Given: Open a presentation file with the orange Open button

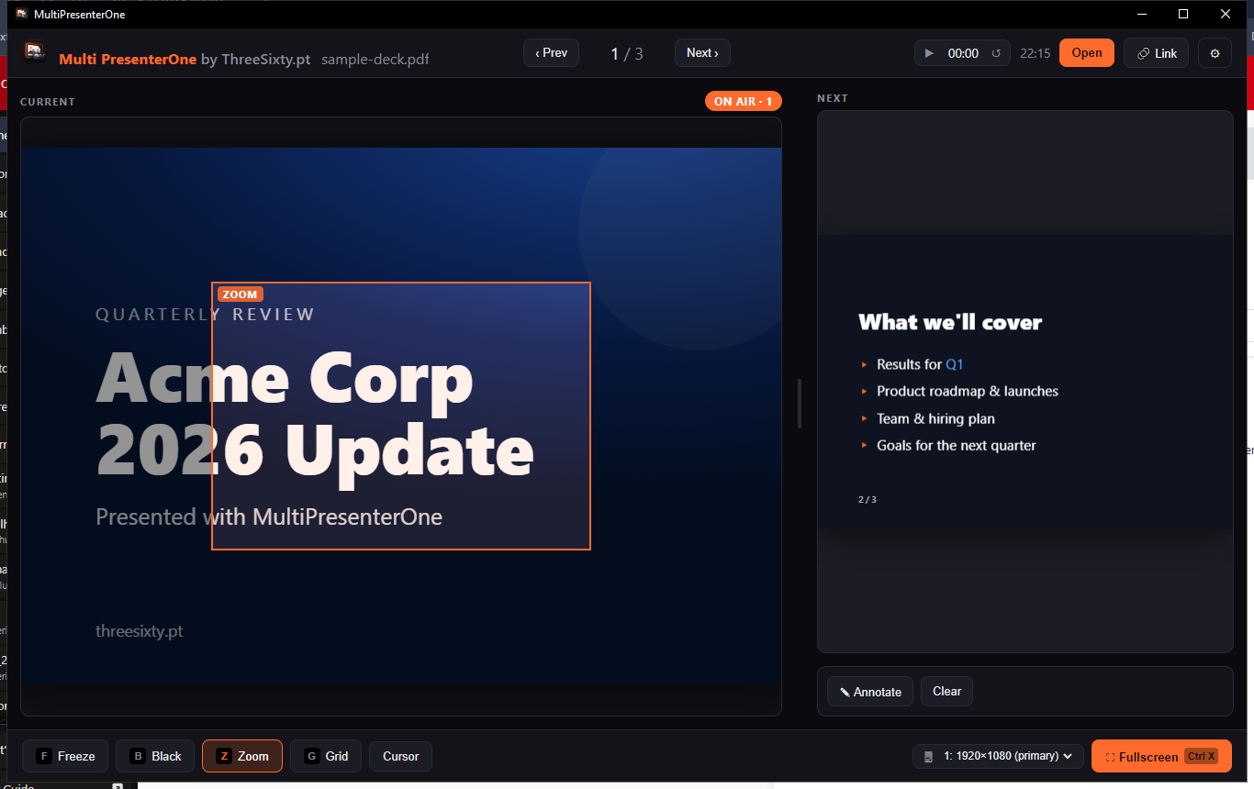Looking at the screenshot, I should (1087, 53).
